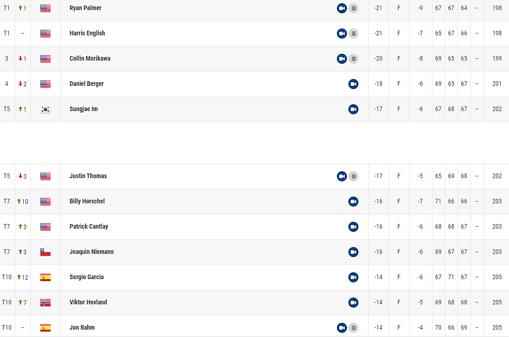Click Viktor Hovland's Norway flag
This screenshot has height=337, width=509.
pos(45,303)
